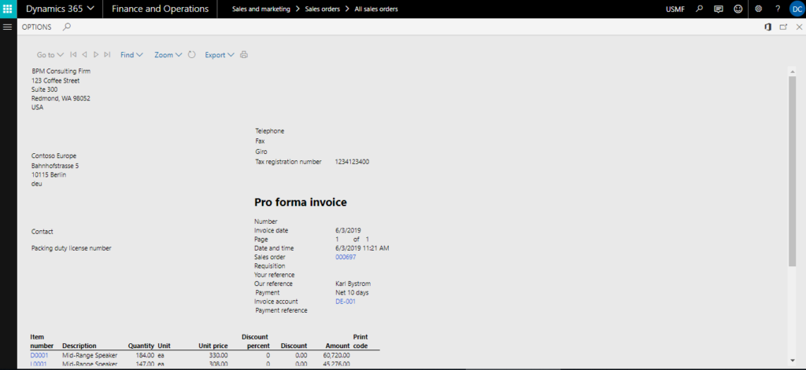Open item number D0001 link
Viewport: 806px width, 370px height.
[x=39, y=355]
